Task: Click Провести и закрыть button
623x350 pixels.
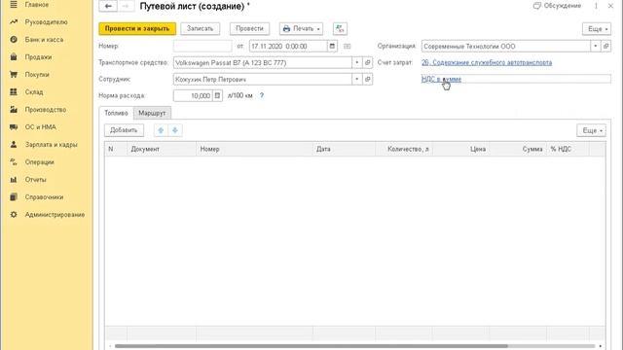Action: pyautogui.click(x=137, y=28)
